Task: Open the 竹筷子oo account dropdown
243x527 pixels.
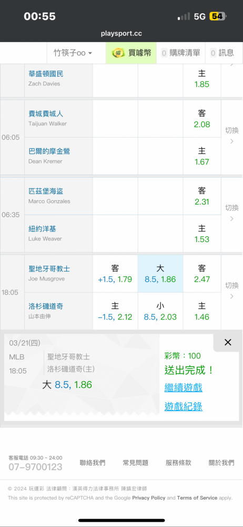Action: coord(73,53)
